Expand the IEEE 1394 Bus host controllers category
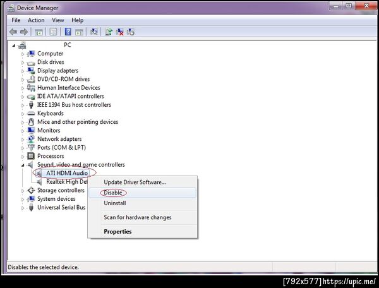The width and height of the screenshot is (379, 288). [23, 105]
